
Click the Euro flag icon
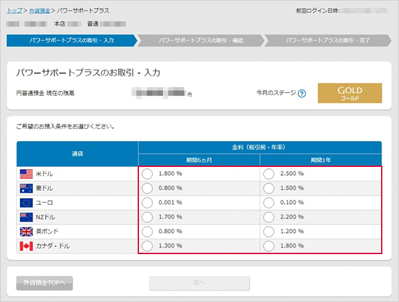(27, 203)
